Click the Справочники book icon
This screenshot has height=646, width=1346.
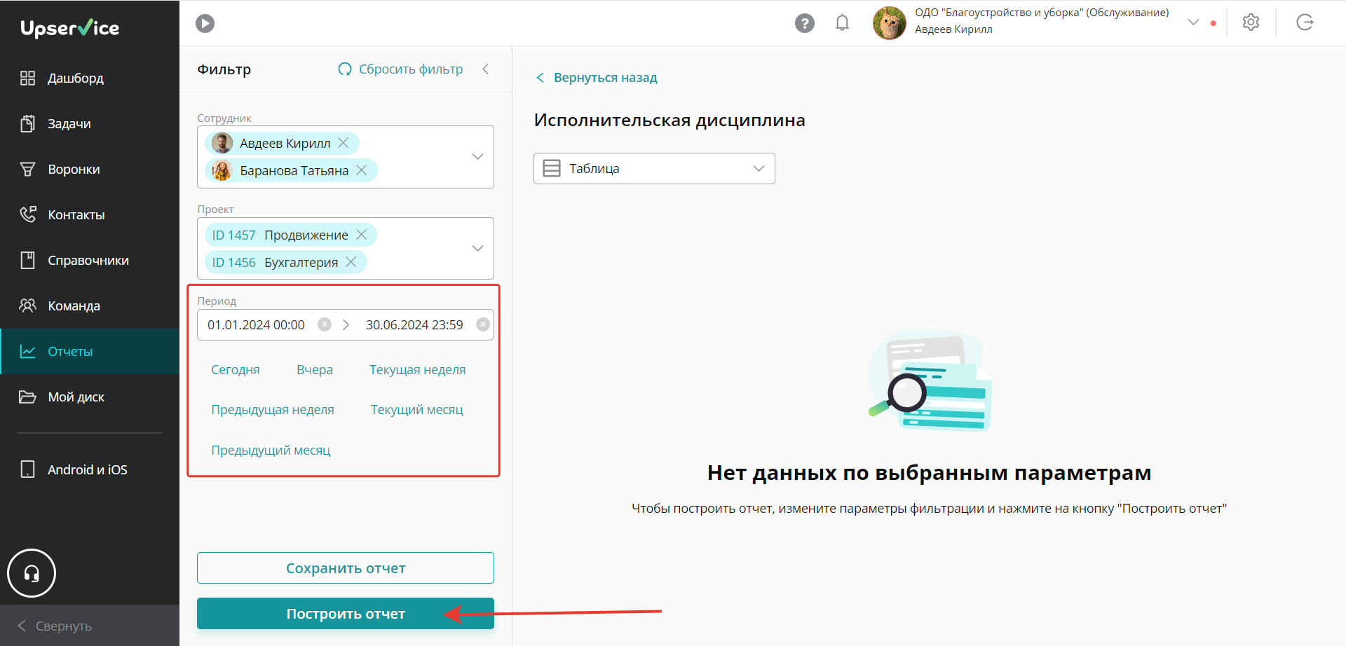tap(27, 260)
